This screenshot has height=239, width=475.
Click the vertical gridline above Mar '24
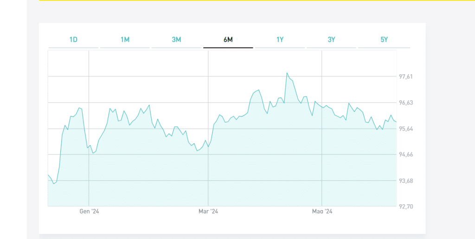click(208, 93)
